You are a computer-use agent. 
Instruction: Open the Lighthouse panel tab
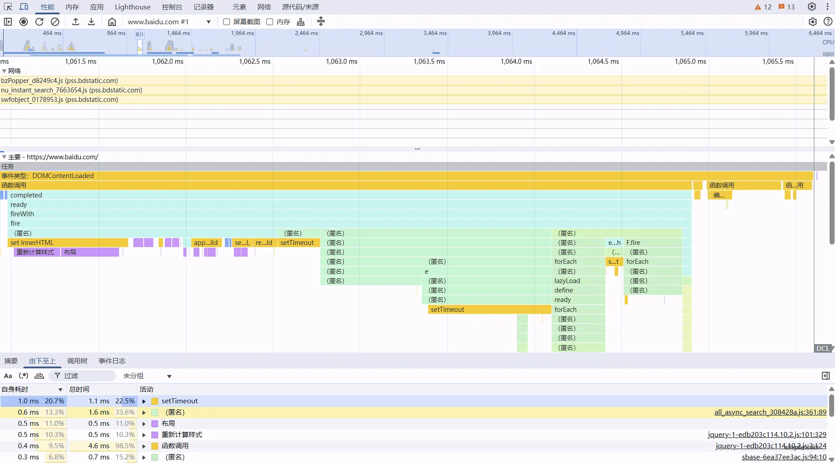[133, 7]
